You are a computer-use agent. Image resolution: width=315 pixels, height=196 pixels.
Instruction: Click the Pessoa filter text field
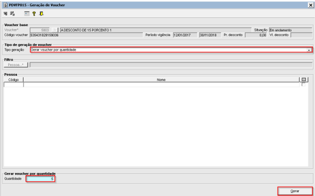[x=171, y=64]
